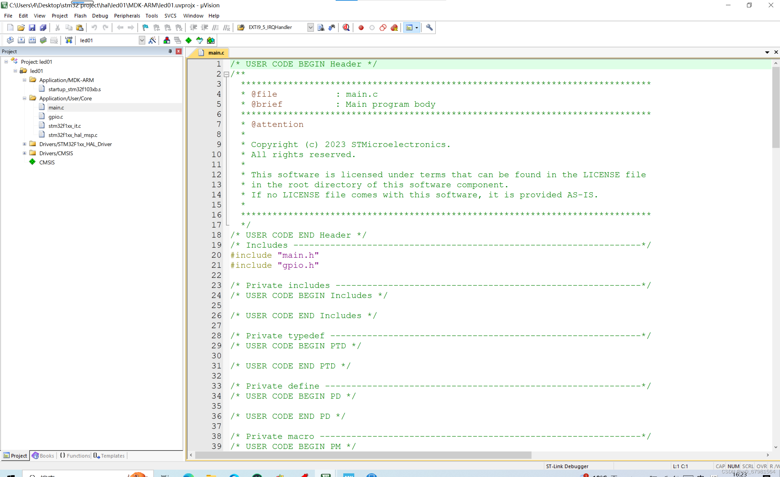Select startup_stm32f103xb.s file

[75, 89]
